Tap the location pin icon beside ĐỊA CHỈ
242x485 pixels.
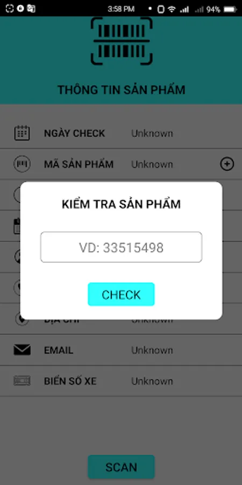(22, 320)
